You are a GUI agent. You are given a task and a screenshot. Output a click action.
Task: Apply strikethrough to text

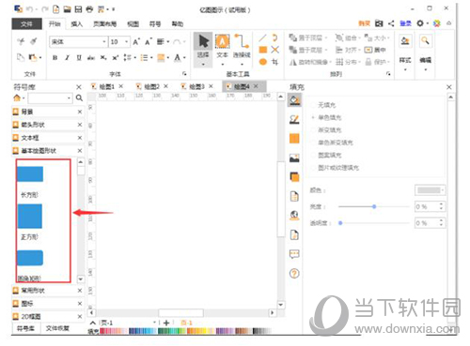click(91, 58)
